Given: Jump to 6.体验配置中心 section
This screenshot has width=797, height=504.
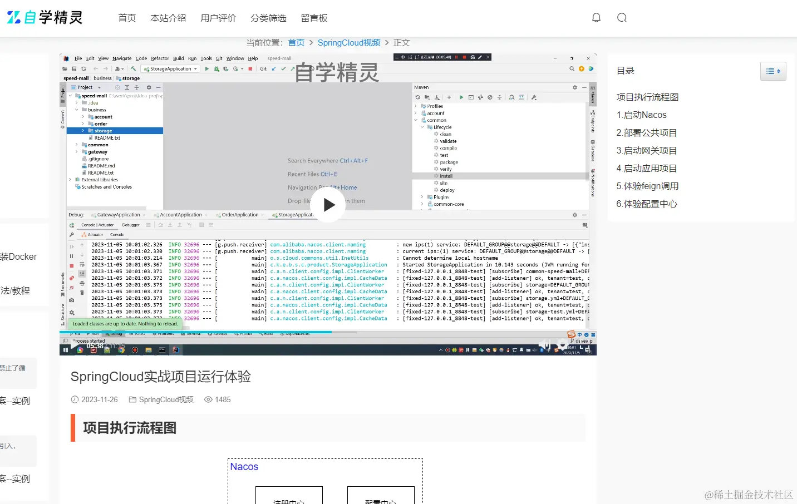Looking at the screenshot, I should click(646, 204).
